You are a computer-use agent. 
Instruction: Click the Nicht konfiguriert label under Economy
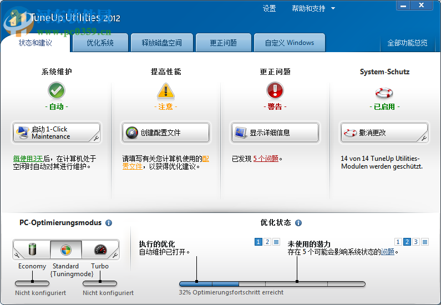pyautogui.click(x=40, y=293)
